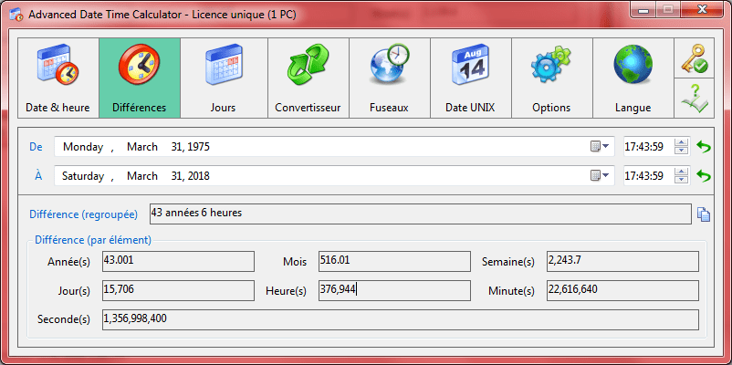
Task: Click the Différence (regroupée) result field
Action: pyautogui.click(x=420, y=214)
